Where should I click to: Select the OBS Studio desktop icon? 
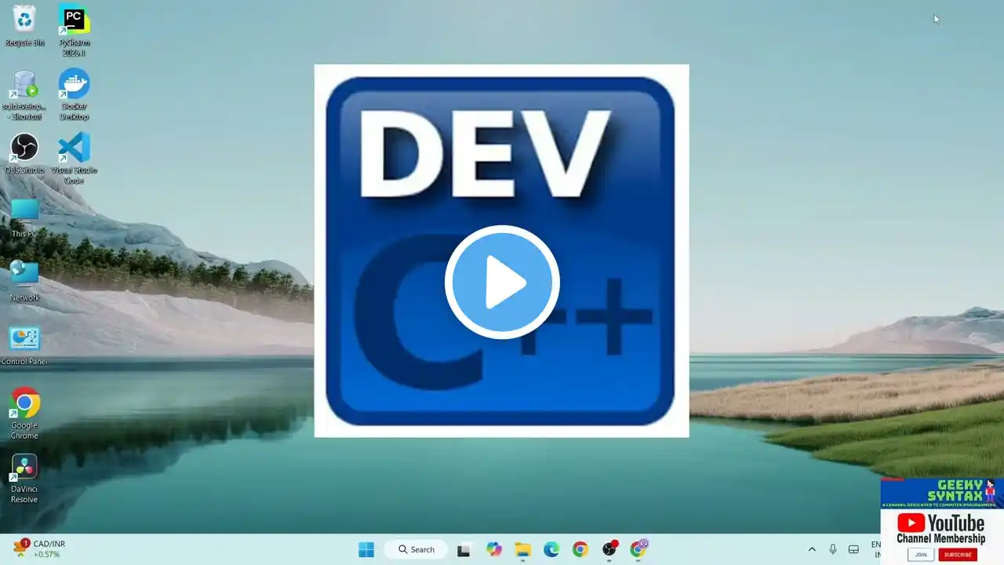pyautogui.click(x=24, y=153)
